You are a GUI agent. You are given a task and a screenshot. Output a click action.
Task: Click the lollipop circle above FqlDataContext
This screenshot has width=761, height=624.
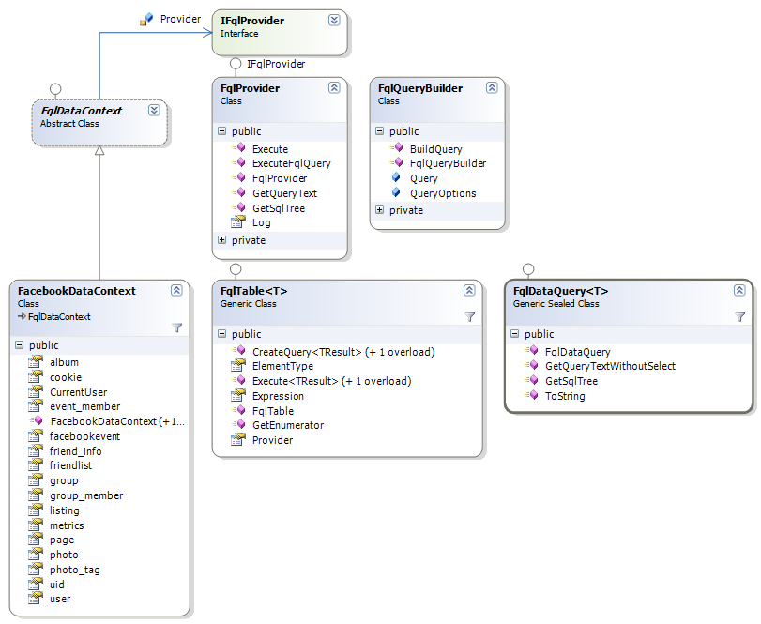click(x=55, y=89)
